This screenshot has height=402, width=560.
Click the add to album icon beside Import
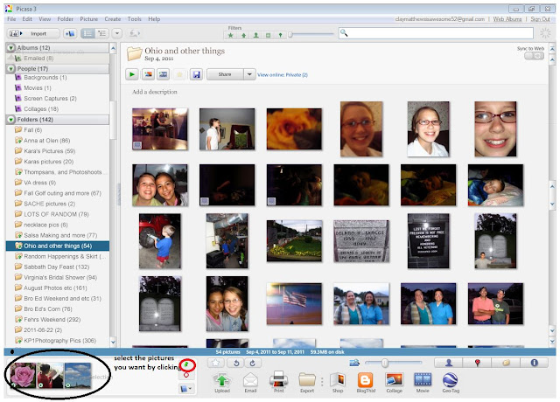[x=70, y=33]
